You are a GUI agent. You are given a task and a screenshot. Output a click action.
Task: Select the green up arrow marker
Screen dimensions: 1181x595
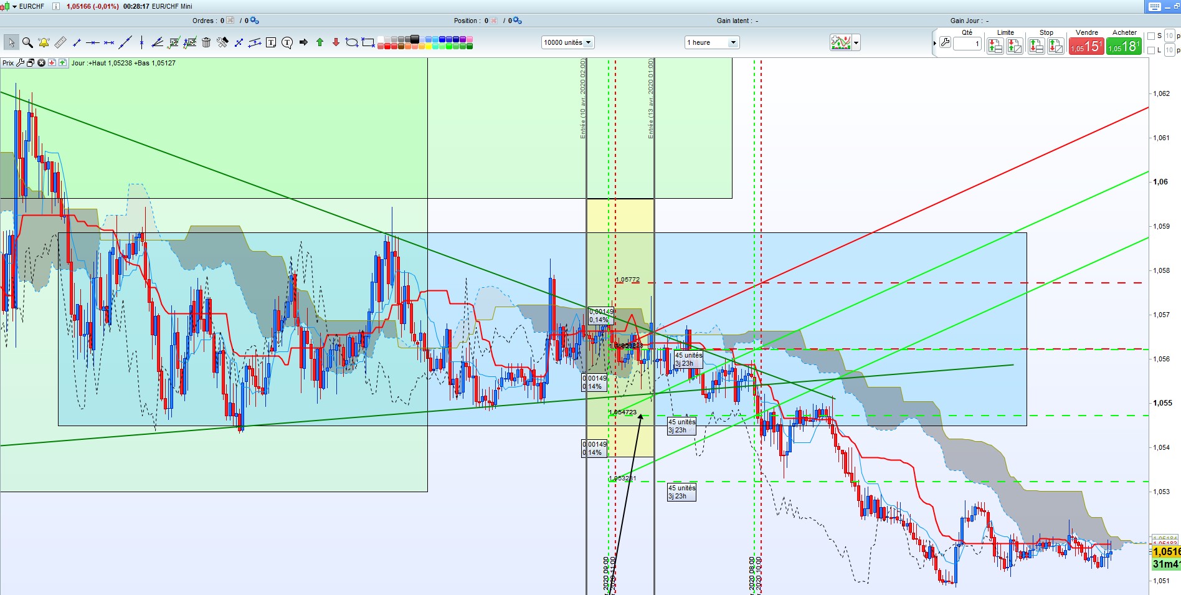(x=320, y=42)
